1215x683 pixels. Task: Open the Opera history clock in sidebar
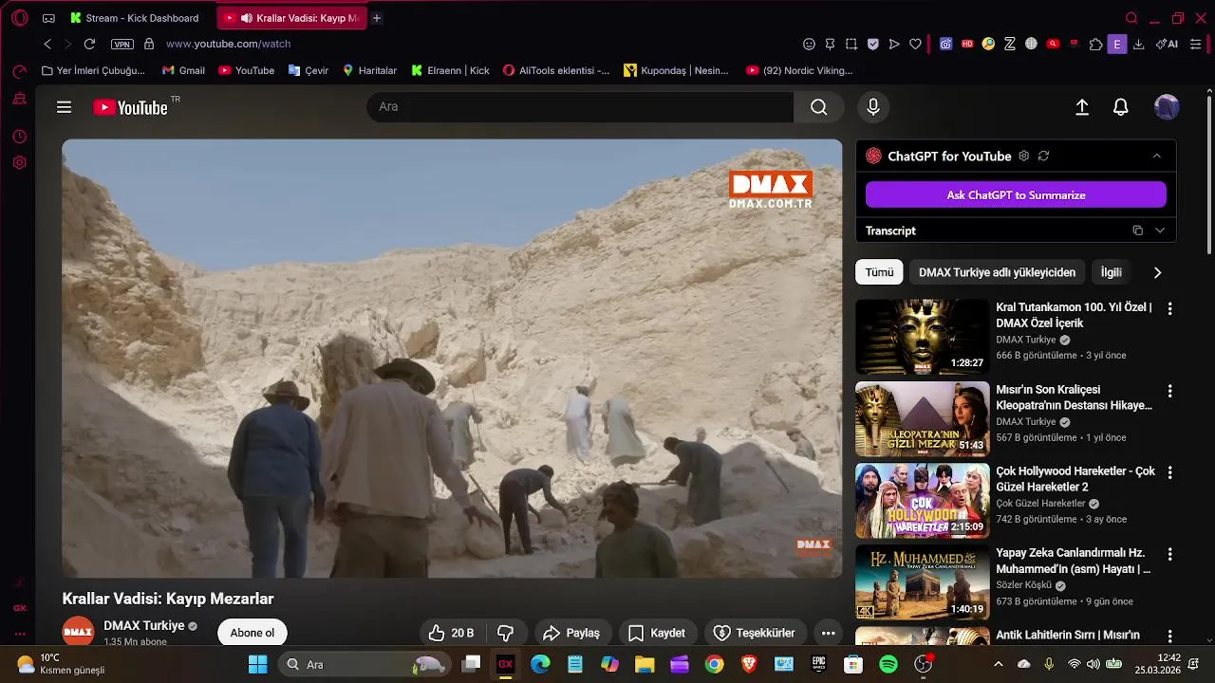click(19, 137)
